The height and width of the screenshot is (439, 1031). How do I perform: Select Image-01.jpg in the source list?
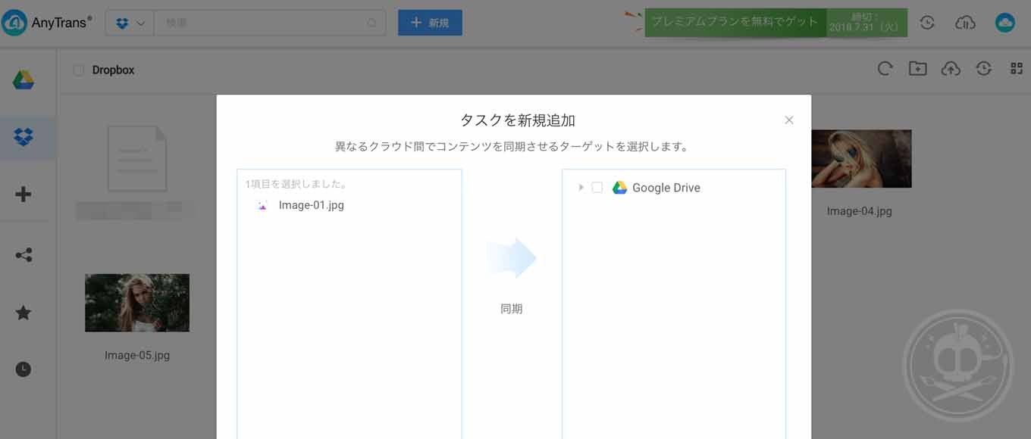coord(311,205)
